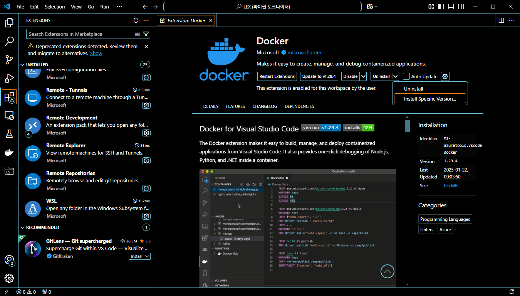Switch to the CHANGELOG tab
520x296 pixels.
pyautogui.click(x=265, y=106)
